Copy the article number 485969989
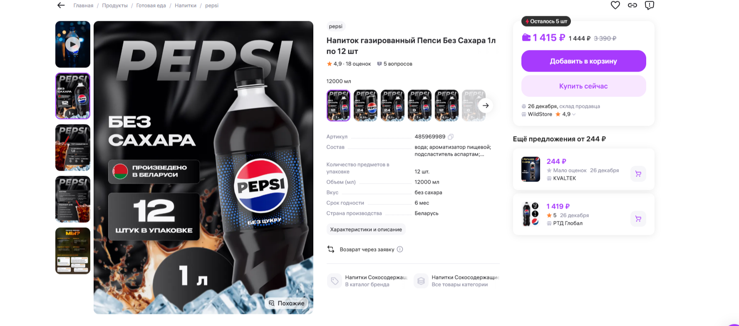 pos(451,137)
